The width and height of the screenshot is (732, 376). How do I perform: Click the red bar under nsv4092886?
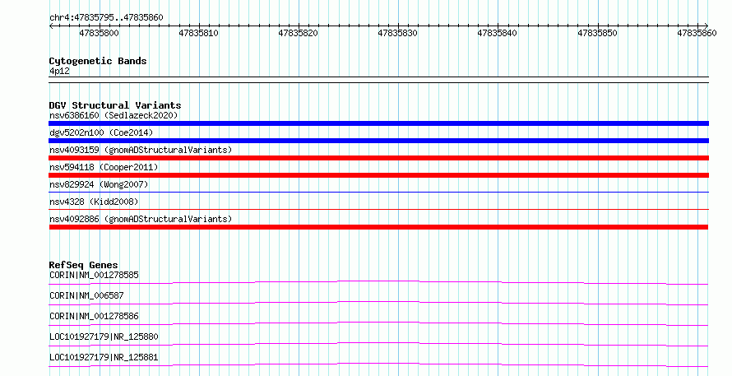(x=378, y=227)
